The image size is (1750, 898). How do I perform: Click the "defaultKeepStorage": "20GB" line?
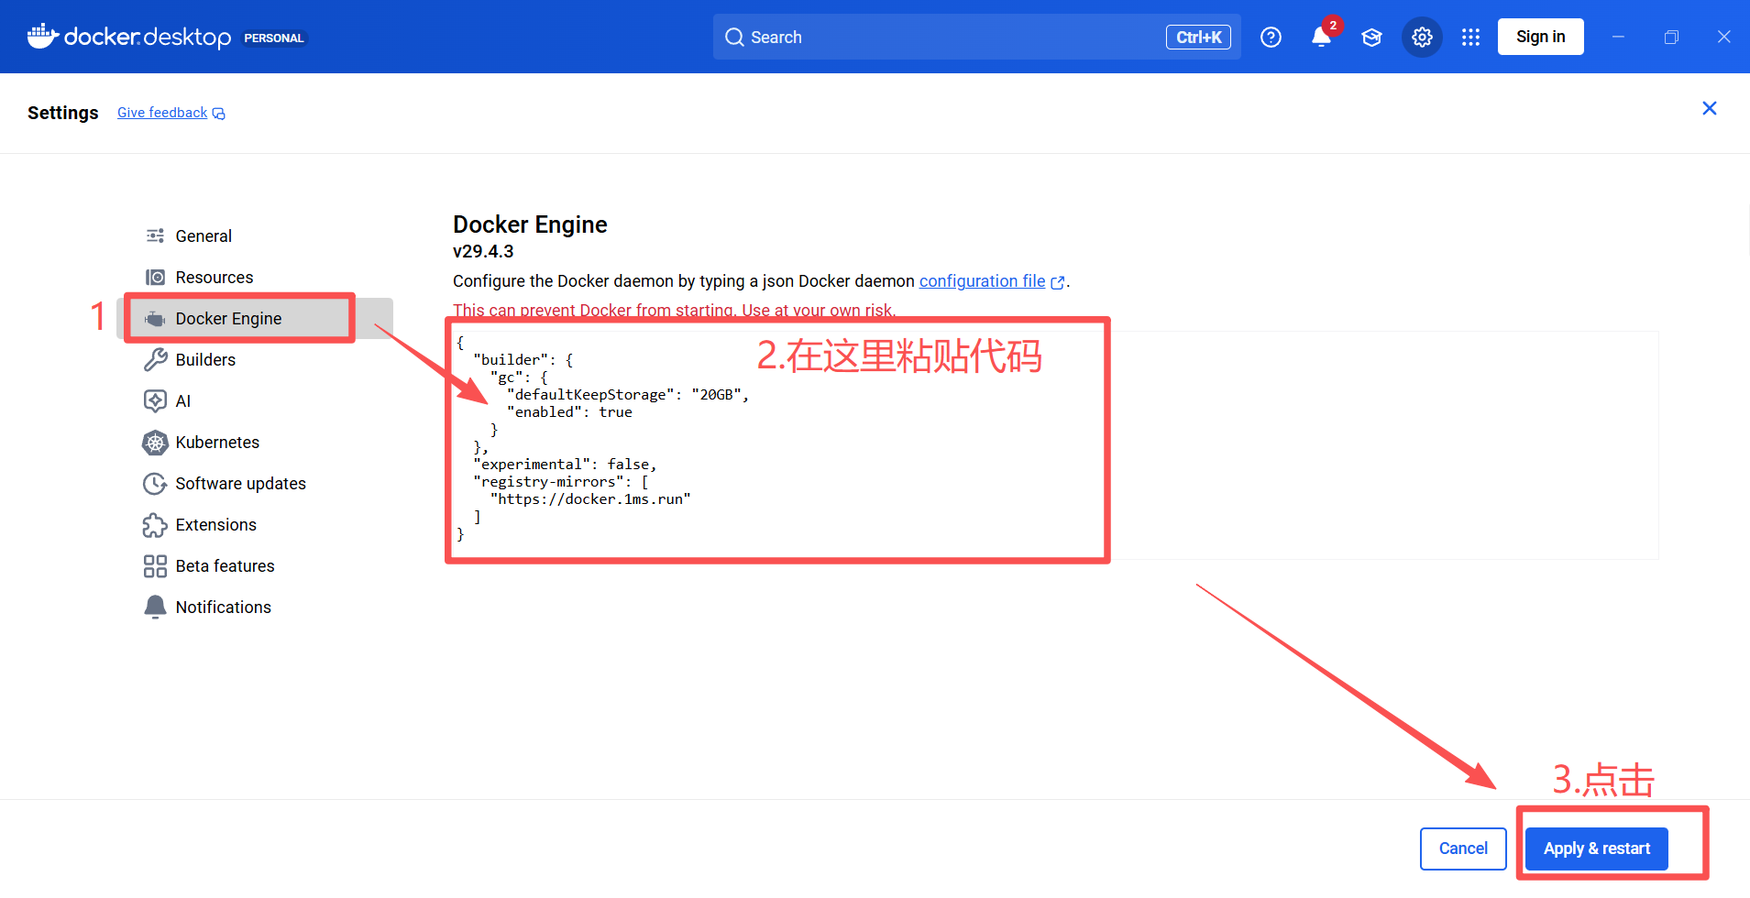(x=628, y=395)
